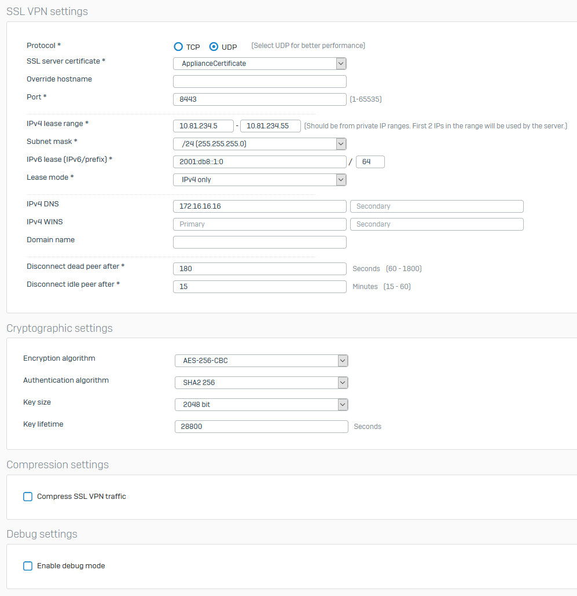Click the IPv4 lease range end field
The image size is (577, 596).
pos(270,126)
